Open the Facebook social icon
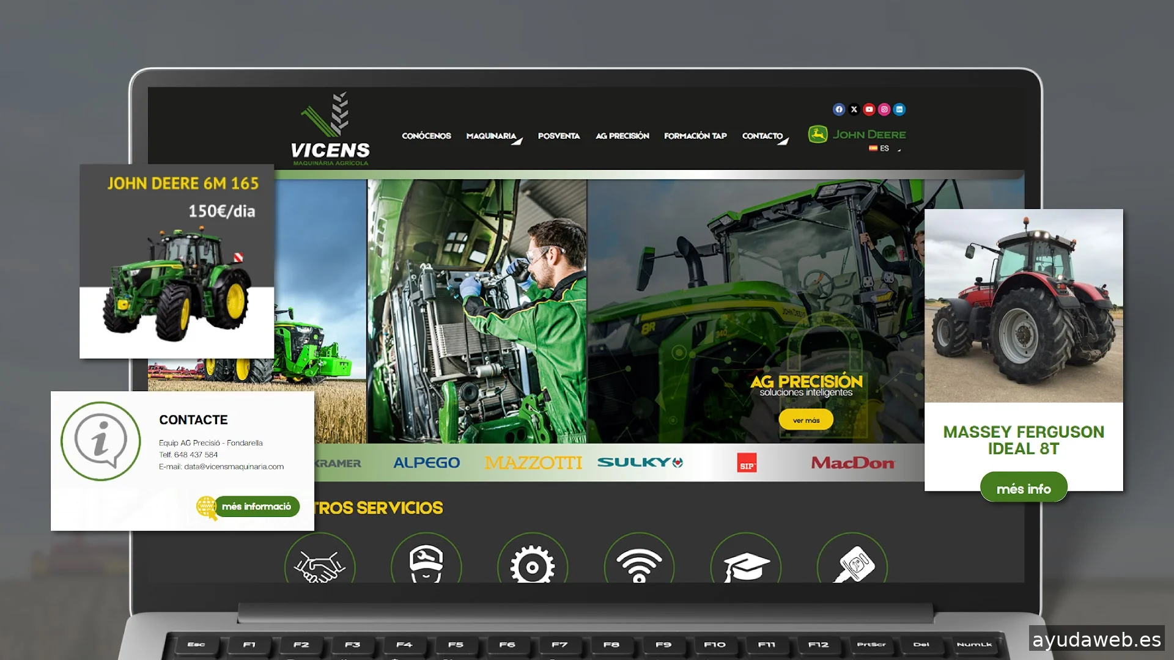This screenshot has width=1174, height=660. tap(839, 109)
